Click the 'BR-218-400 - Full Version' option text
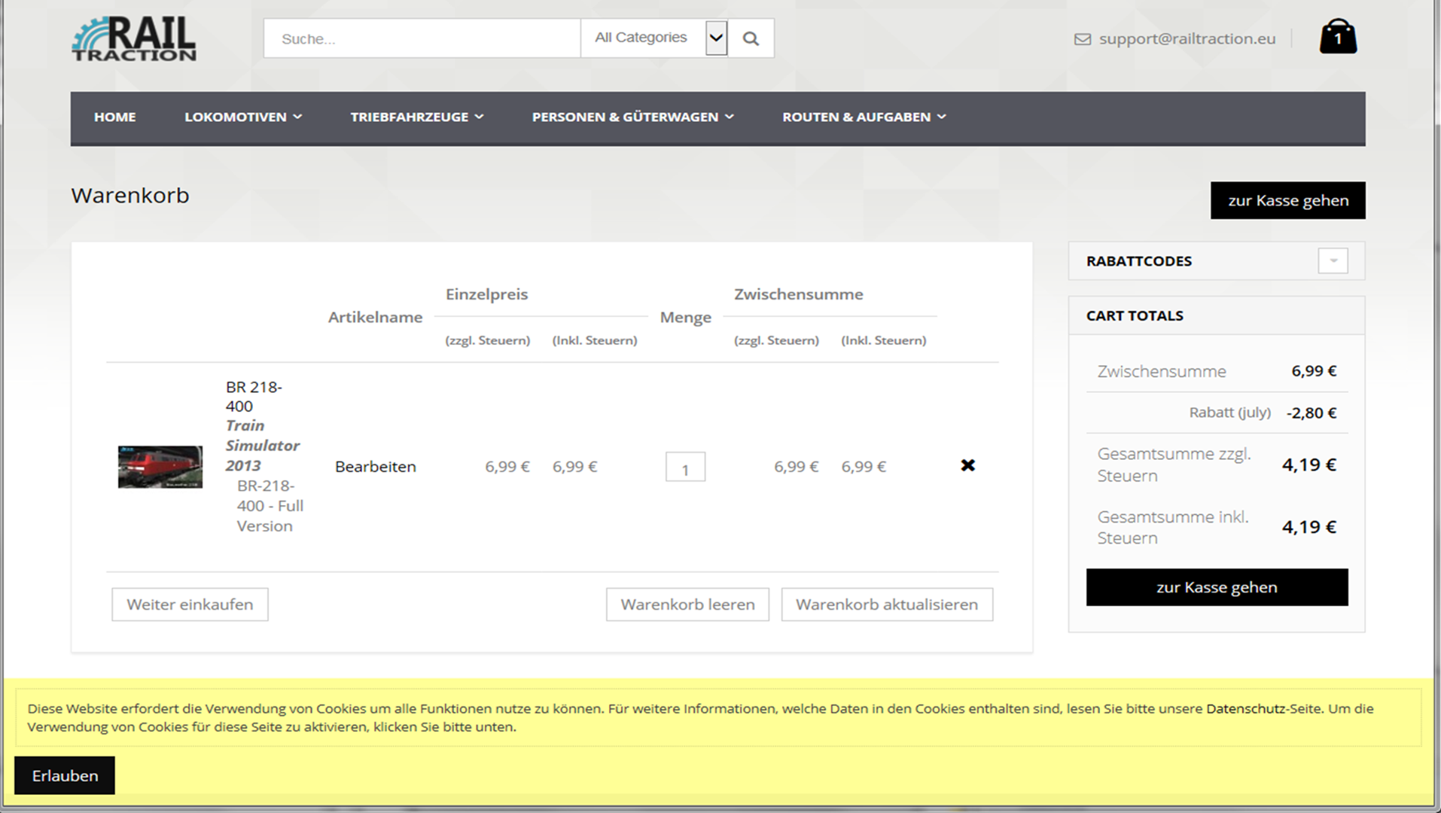This screenshot has width=1441, height=813. (270, 506)
